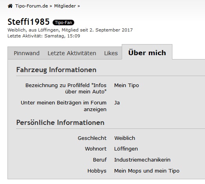Click the breadcrumb arrow after Mitglieder
The height and width of the screenshot is (184, 205).
click(x=79, y=6)
